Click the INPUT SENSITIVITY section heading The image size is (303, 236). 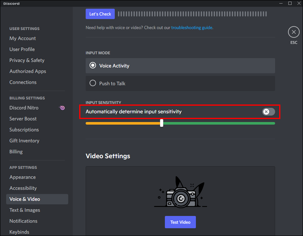pos(103,102)
